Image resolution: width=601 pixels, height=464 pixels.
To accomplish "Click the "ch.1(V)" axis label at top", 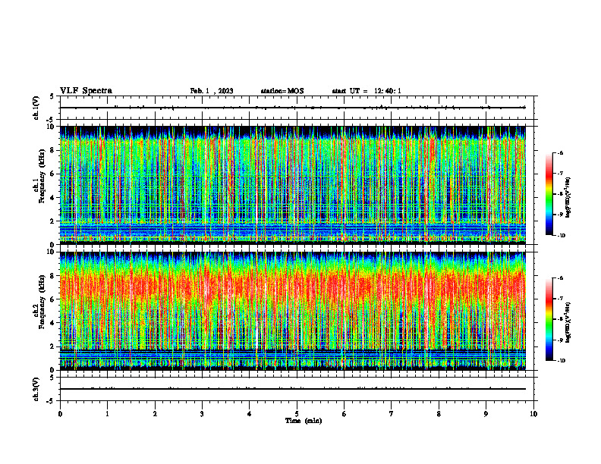I will [x=36, y=108].
